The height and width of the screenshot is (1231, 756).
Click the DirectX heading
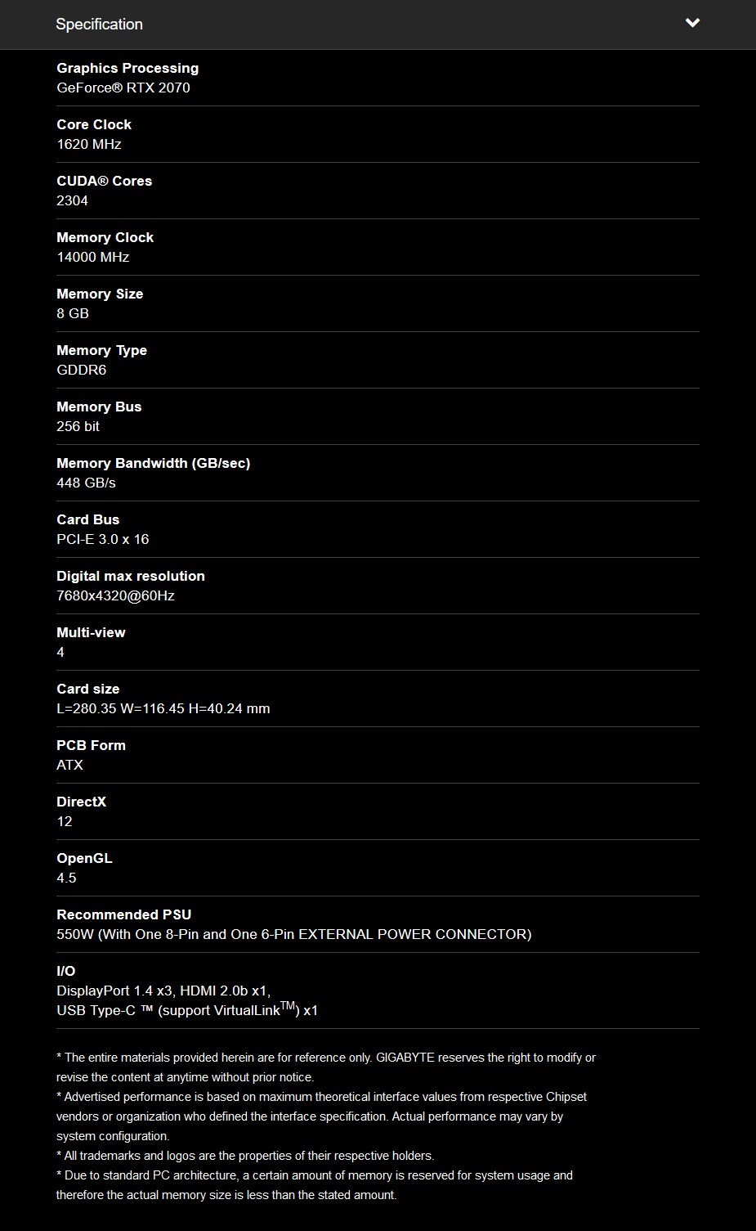pyautogui.click(x=82, y=802)
